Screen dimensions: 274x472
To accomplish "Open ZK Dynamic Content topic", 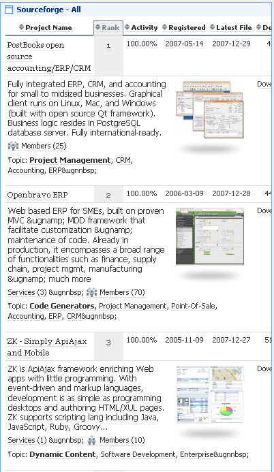I will 62,454.
